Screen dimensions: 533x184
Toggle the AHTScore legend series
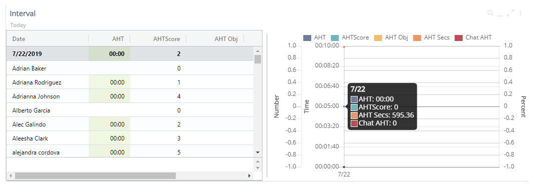click(x=350, y=37)
